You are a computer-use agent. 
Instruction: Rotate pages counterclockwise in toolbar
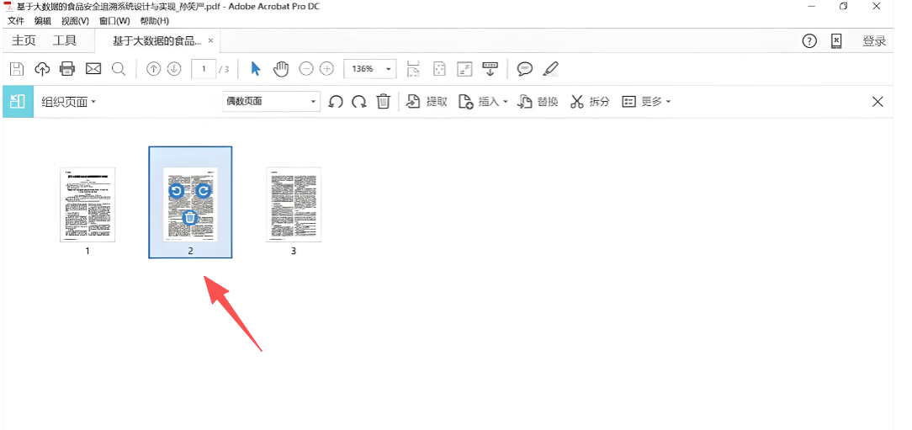[335, 102]
